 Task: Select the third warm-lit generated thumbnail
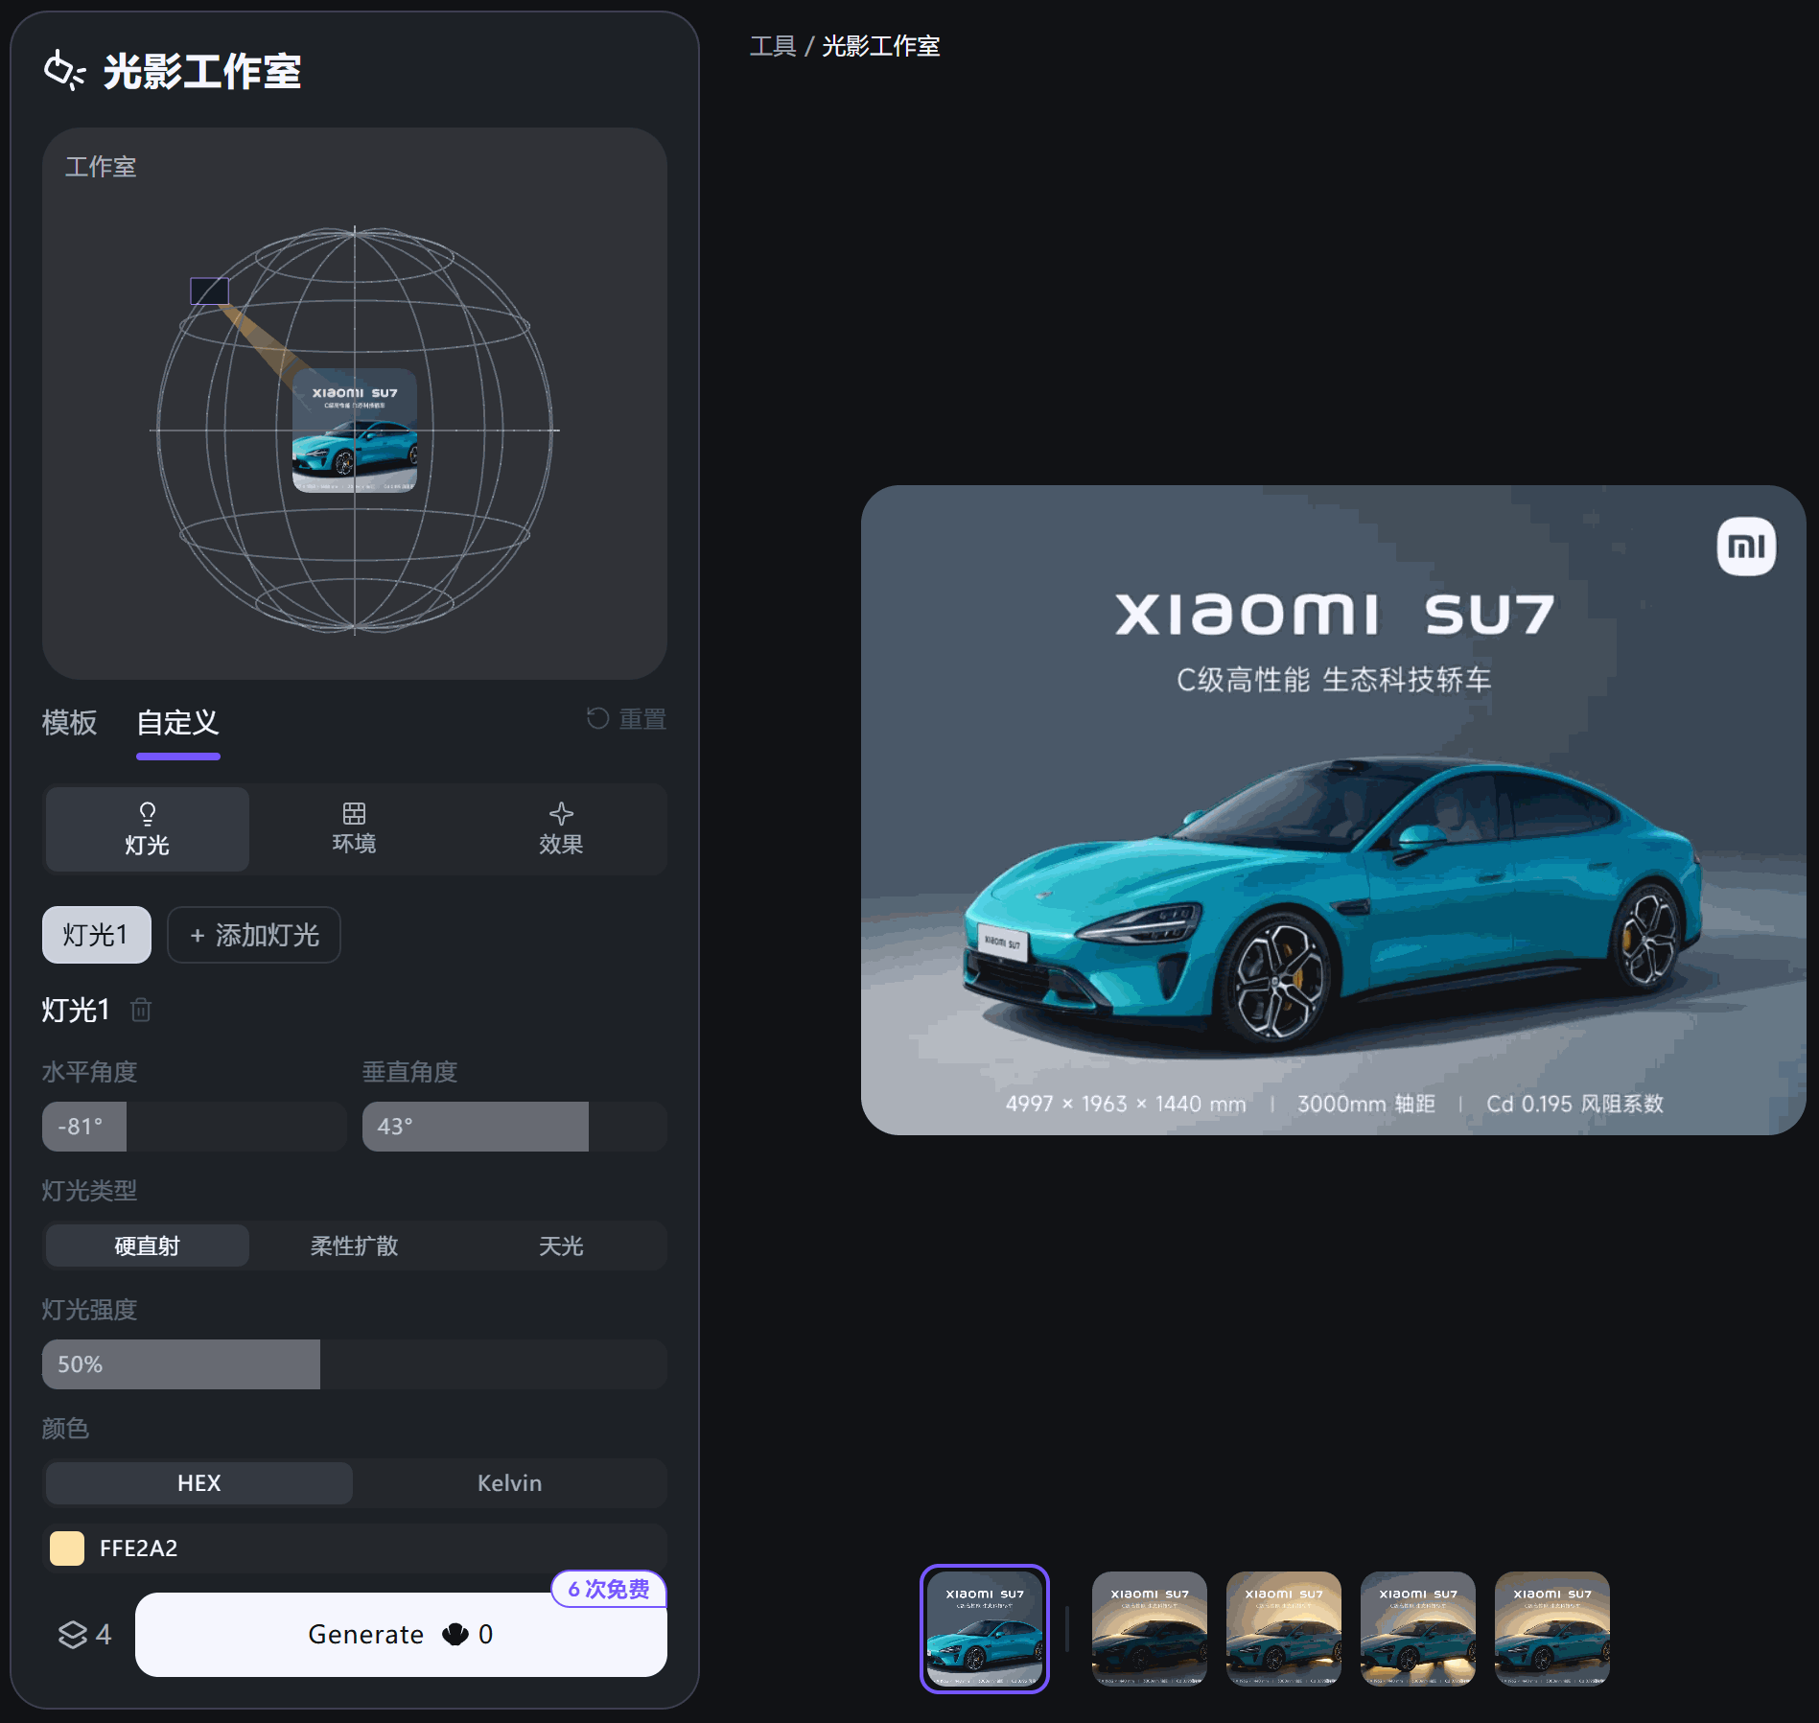[1418, 1629]
